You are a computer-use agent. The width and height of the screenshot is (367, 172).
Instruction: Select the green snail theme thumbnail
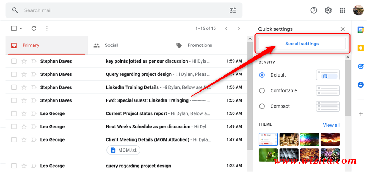[268, 155]
